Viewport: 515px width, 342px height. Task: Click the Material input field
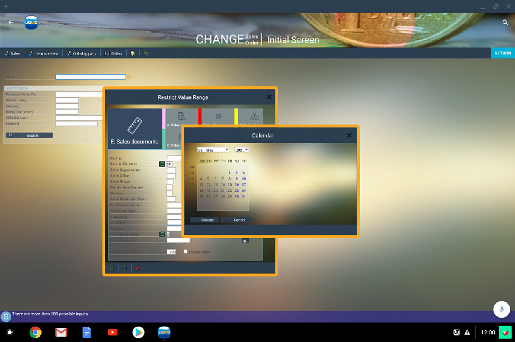click(x=76, y=124)
